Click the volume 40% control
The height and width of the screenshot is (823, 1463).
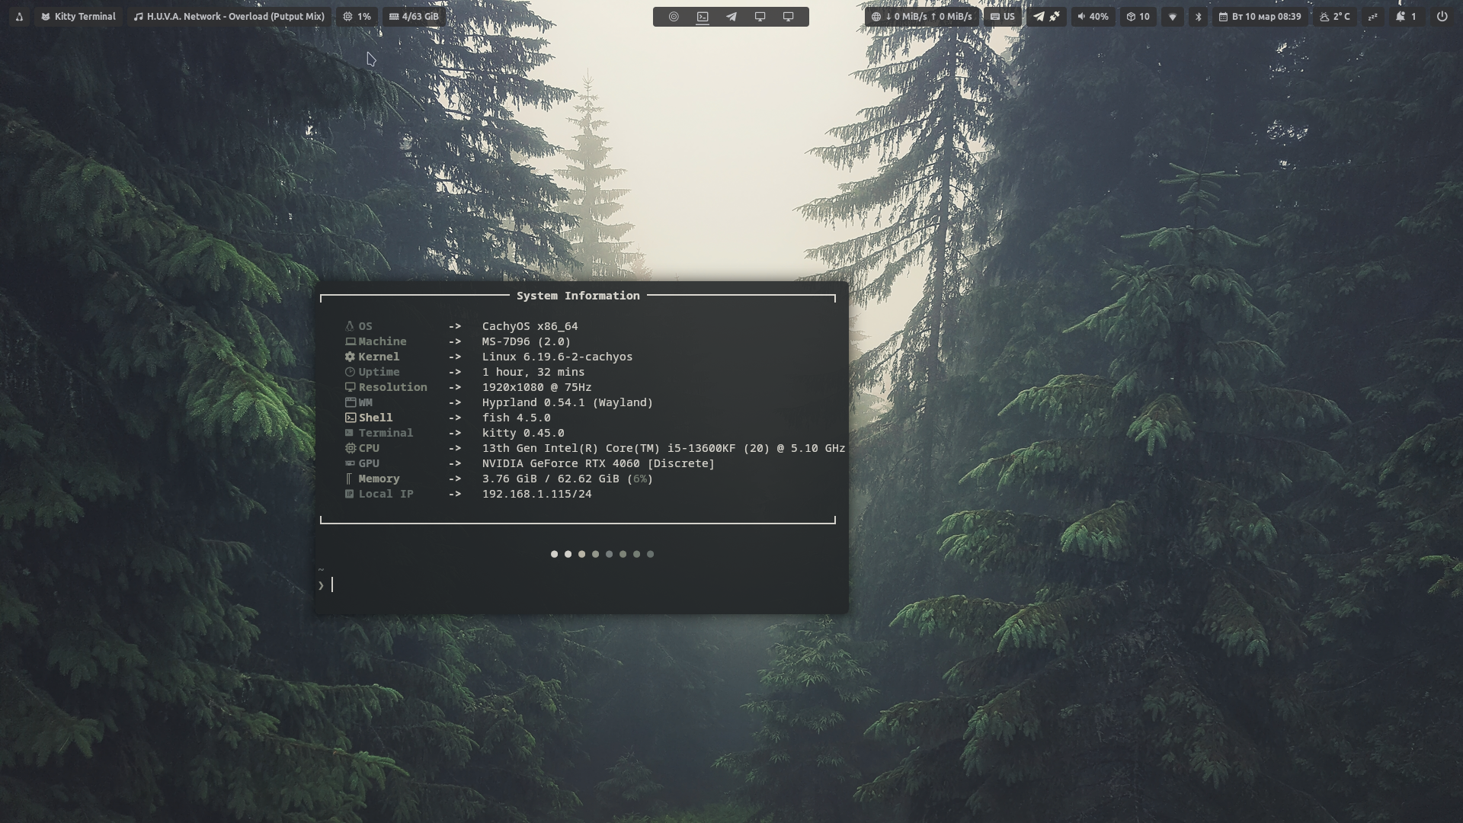1093,16
